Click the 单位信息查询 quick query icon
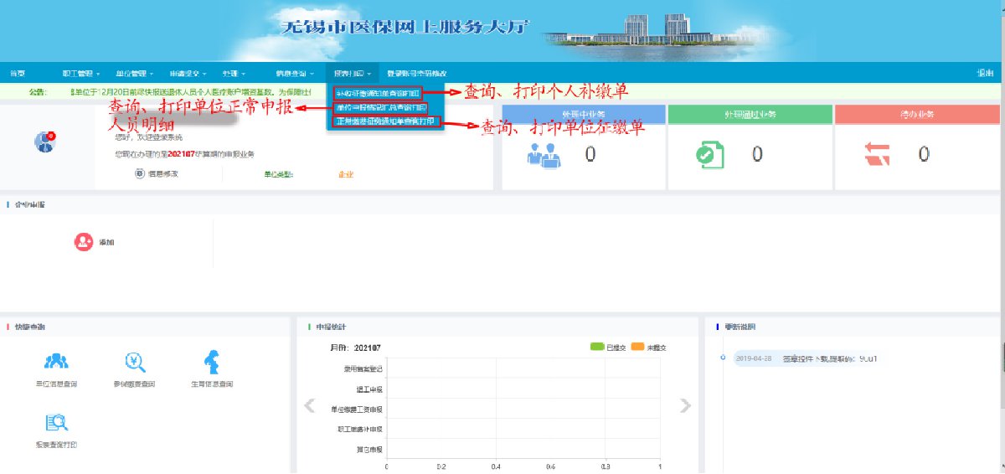Image resolution: width=1005 pixels, height=474 pixels. 57,361
